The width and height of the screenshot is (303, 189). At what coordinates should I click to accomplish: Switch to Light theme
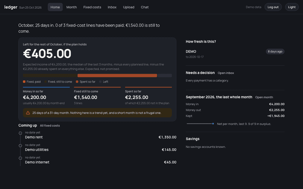click(292, 7)
